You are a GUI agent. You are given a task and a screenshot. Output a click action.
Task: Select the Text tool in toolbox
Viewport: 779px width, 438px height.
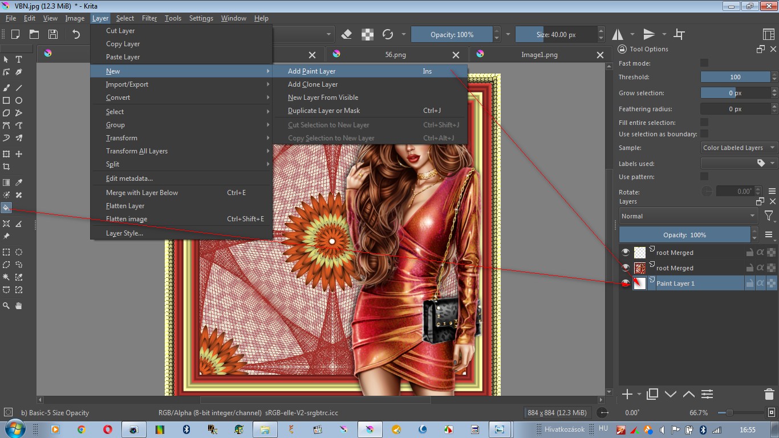pos(19,59)
